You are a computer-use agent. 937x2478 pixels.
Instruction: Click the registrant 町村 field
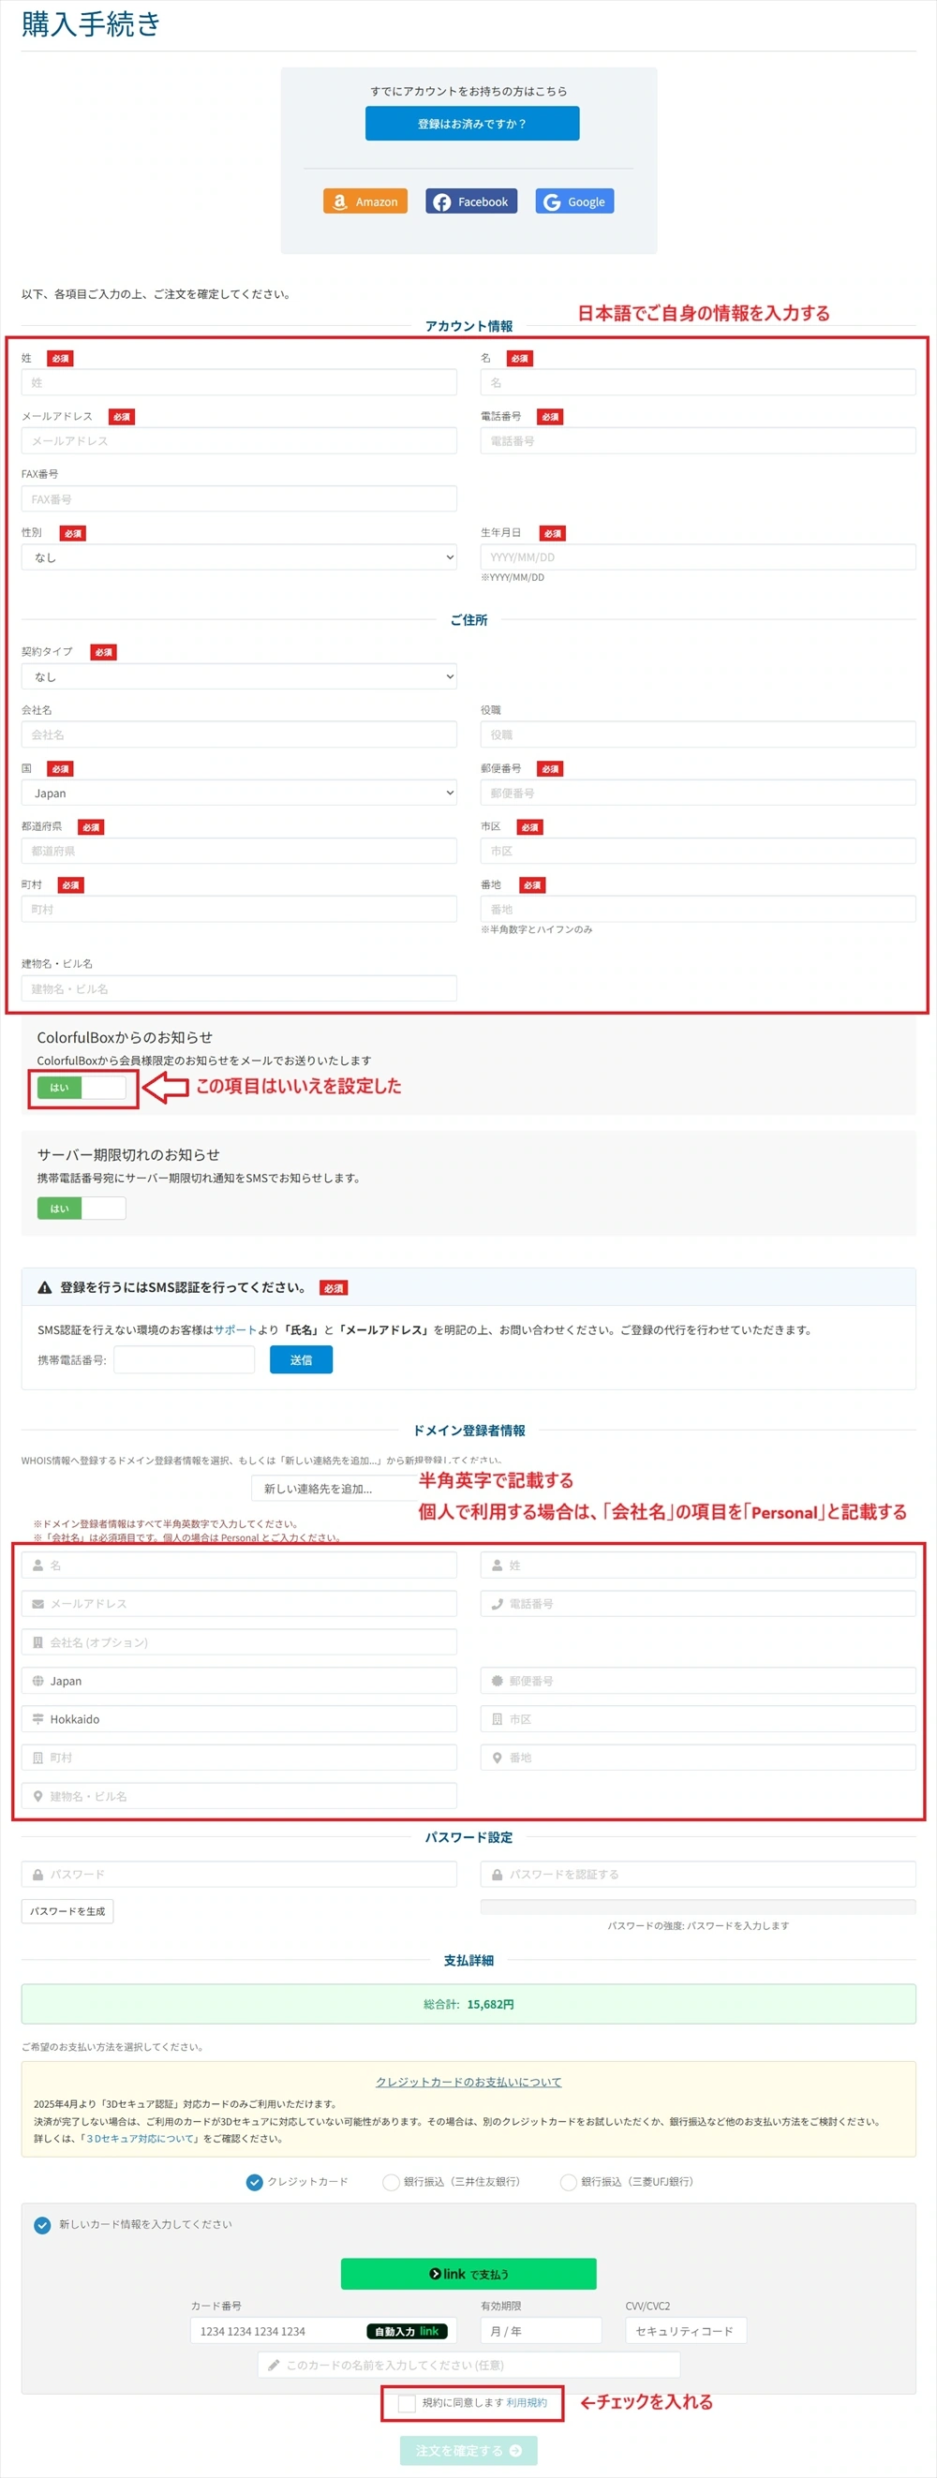pos(239,1758)
